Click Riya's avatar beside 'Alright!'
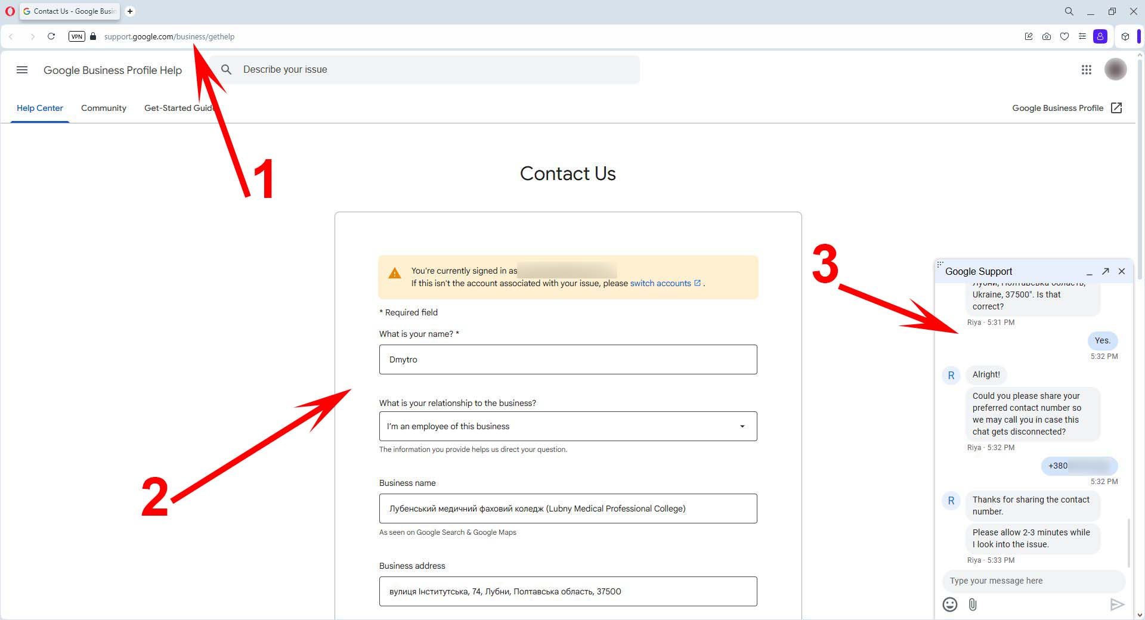Viewport: 1145px width, 620px height. click(951, 375)
